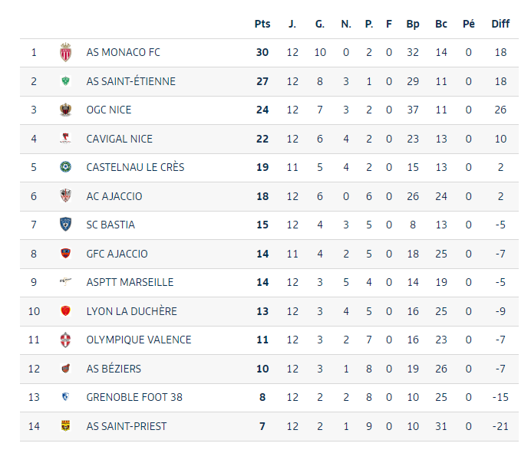The height and width of the screenshot is (453, 531).
Task: Click the Grenoble Foot 38 logo
Action: [x=65, y=397]
